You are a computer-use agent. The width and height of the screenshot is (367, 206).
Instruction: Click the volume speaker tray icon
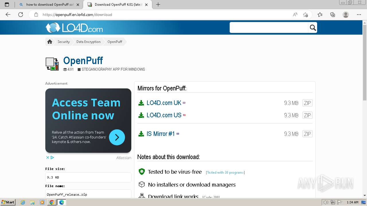click(x=326, y=202)
